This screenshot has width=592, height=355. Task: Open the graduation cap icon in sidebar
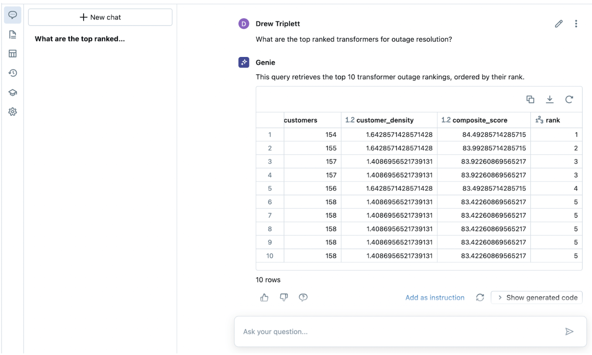pos(13,93)
